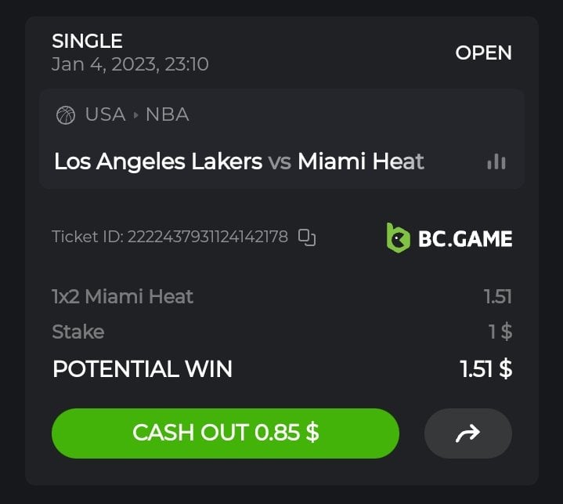
Task: Click the potential win 1.51 $ amount
Action: pyautogui.click(x=485, y=368)
